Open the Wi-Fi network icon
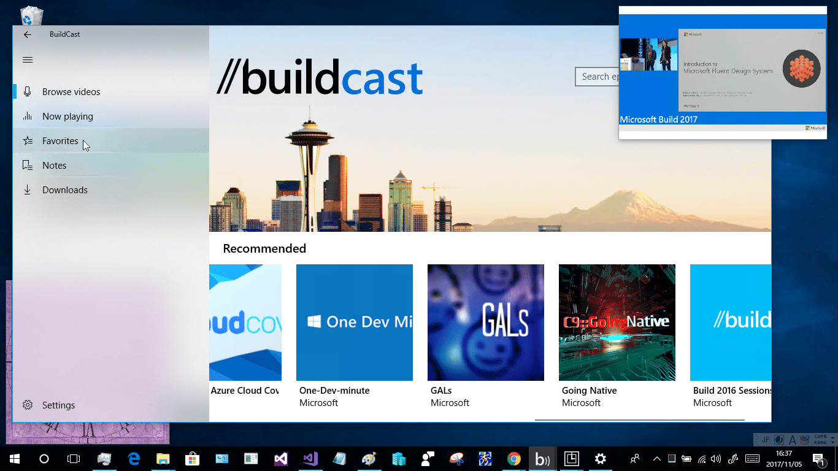Viewport: 838px width, 471px height. tap(702, 459)
